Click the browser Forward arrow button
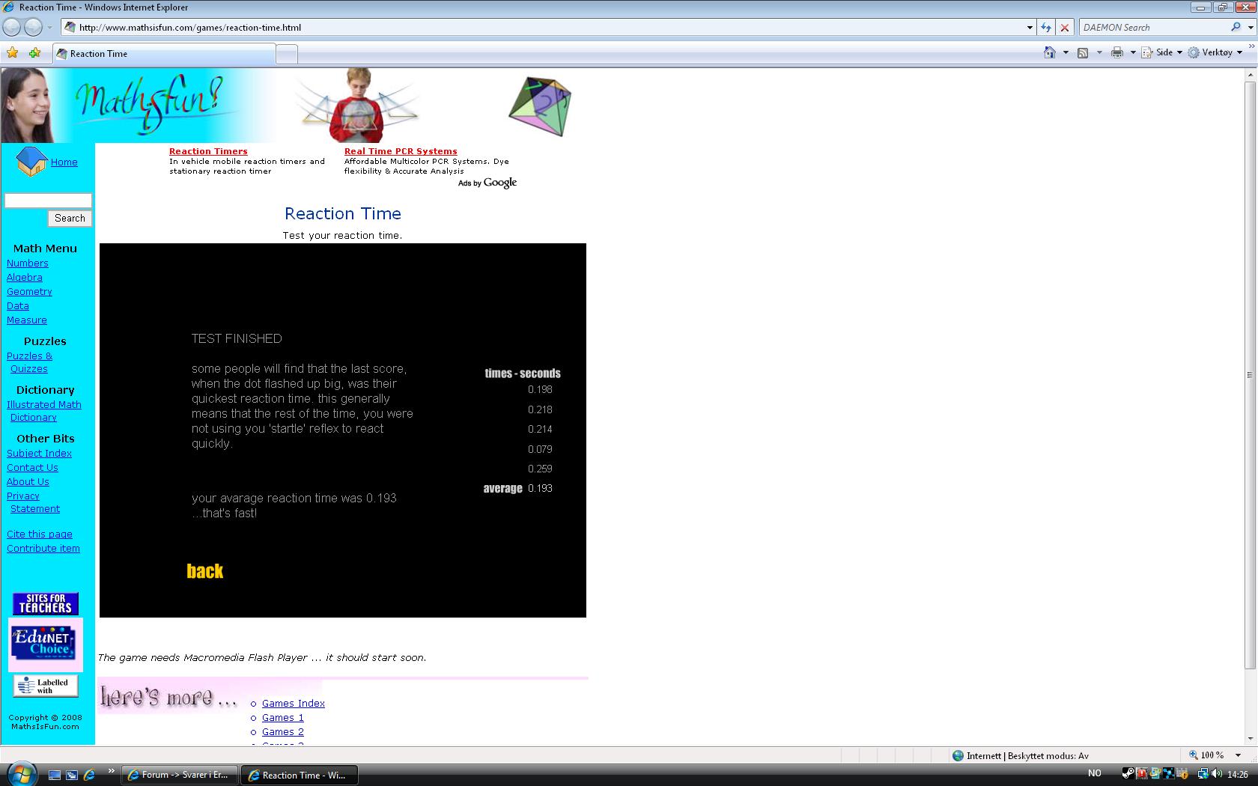 click(x=33, y=27)
